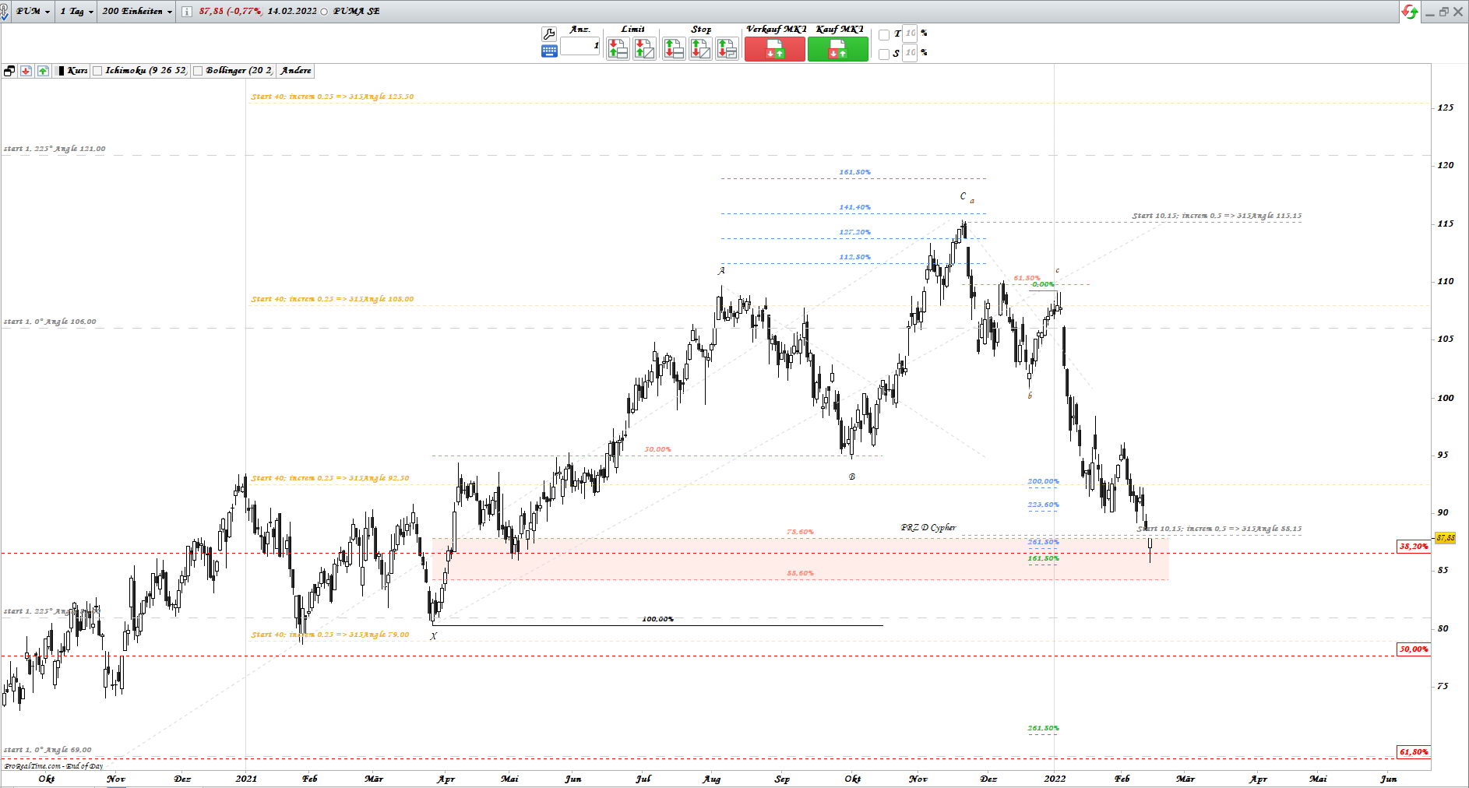Screen dimensions: 1469x788
Task: Enable the Ichimoku indicator checkbox
Action: pos(97,71)
